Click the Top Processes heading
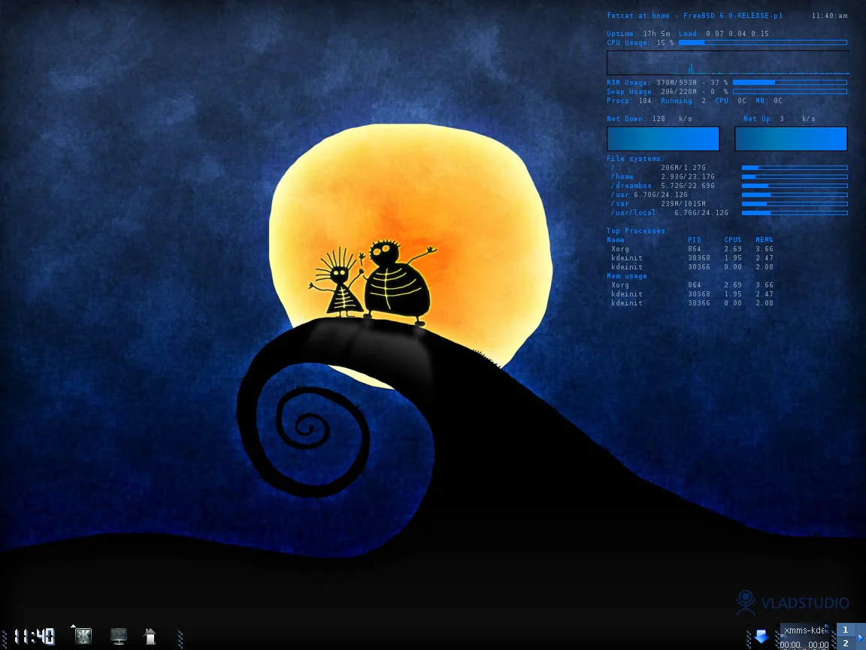This screenshot has height=650, width=866. (637, 230)
